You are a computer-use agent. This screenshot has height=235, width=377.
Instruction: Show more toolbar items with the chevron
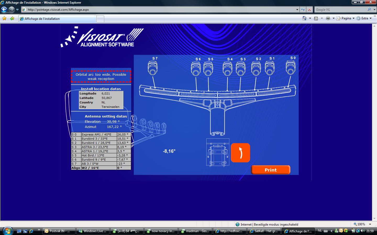click(375, 16)
